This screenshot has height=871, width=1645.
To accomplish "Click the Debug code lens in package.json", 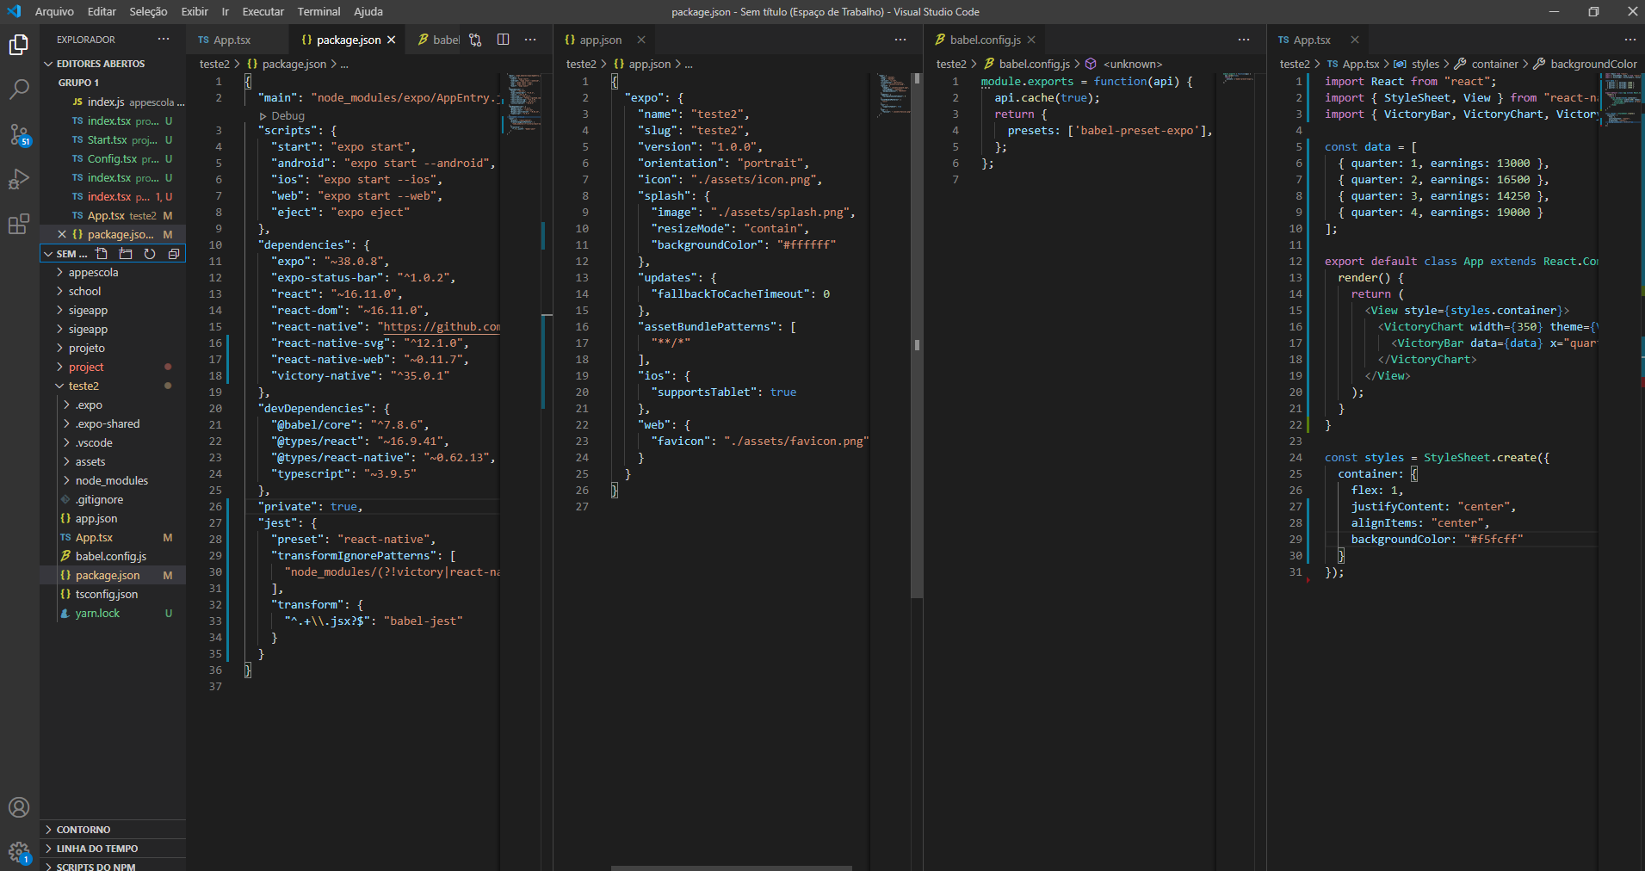I will click(x=288, y=115).
